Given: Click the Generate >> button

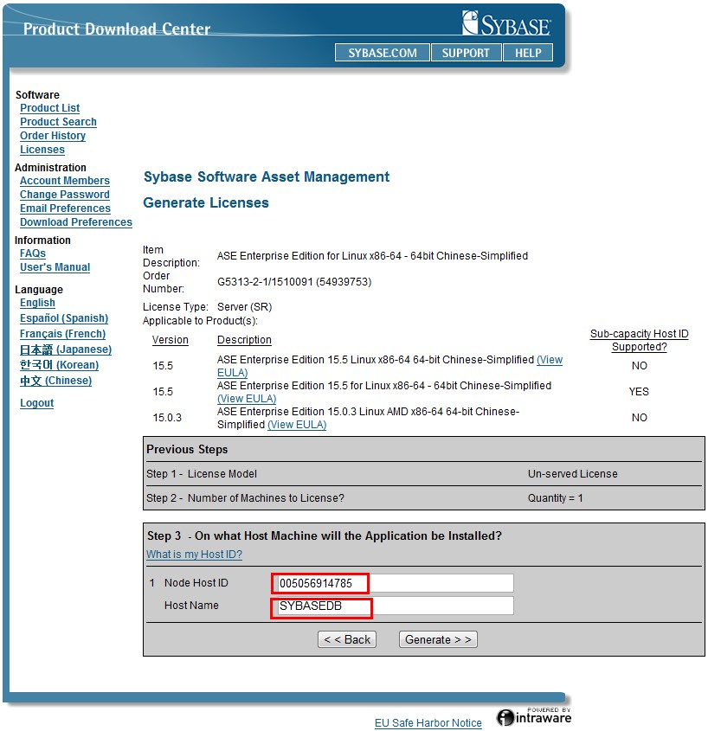Looking at the screenshot, I should (x=438, y=639).
